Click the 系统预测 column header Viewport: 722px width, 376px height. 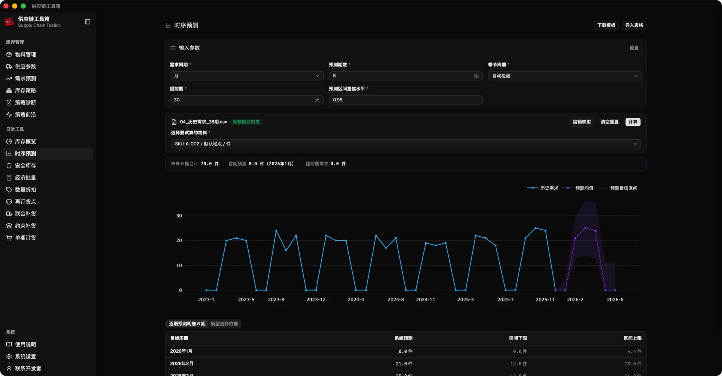point(403,338)
